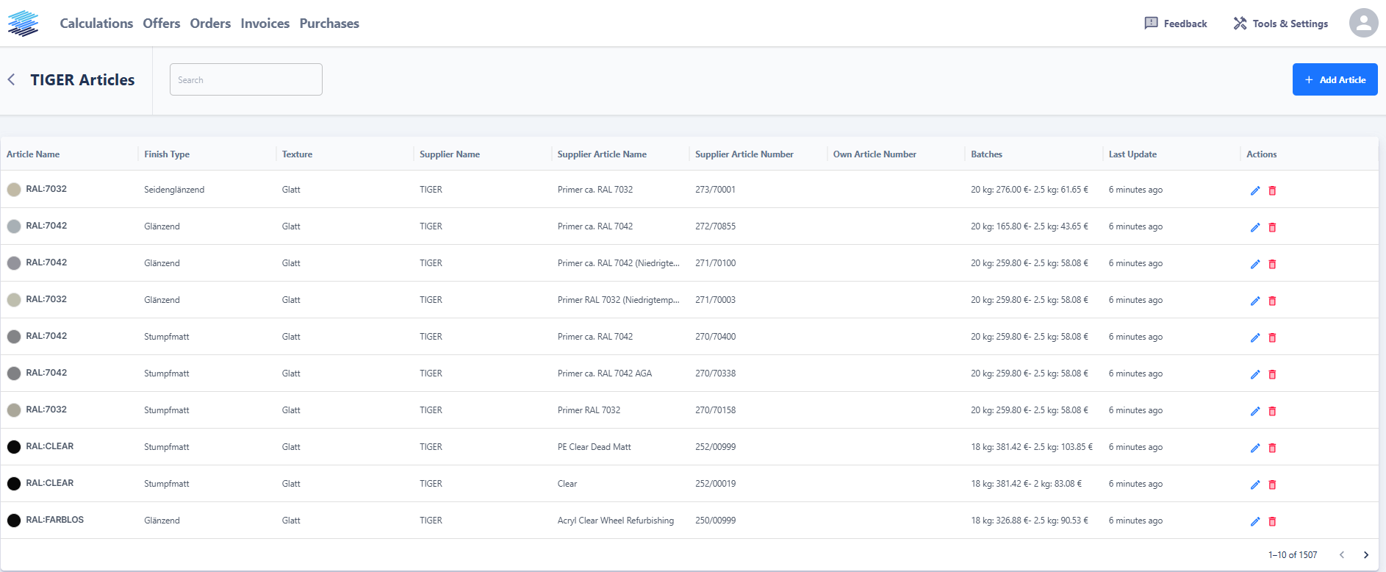This screenshot has height=572, width=1386.
Task: Click the Add Article button
Action: click(1335, 79)
